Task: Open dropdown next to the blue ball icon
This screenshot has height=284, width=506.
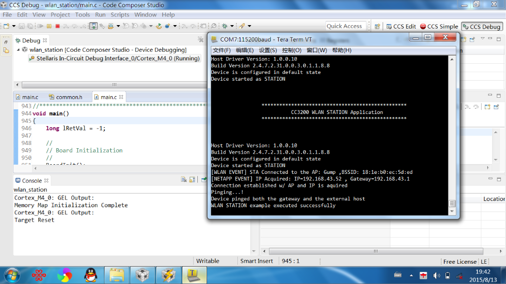Action: 175,26
